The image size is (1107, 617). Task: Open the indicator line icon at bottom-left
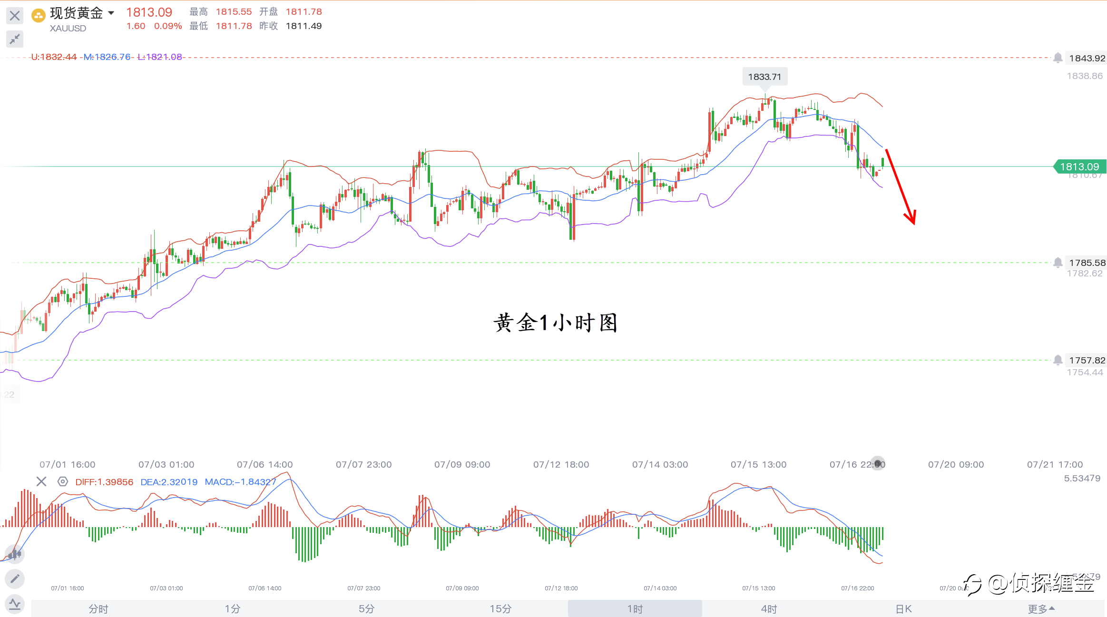(x=15, y=604)
